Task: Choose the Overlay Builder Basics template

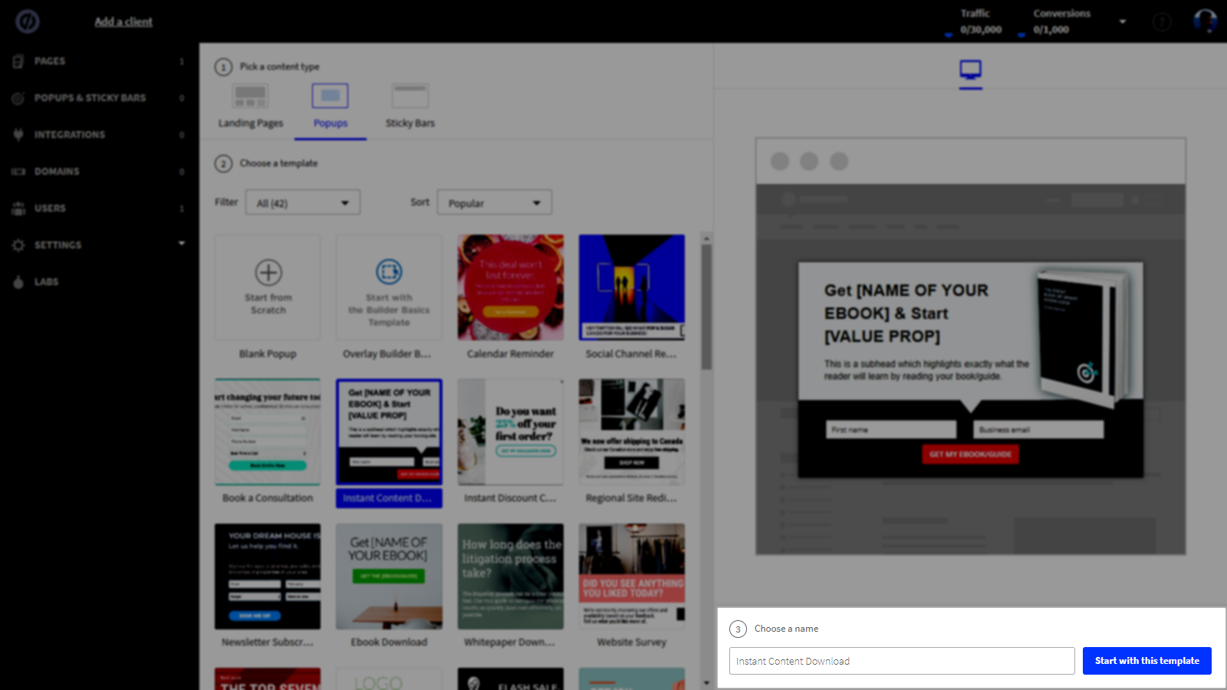Action: (x=389, y=287)
